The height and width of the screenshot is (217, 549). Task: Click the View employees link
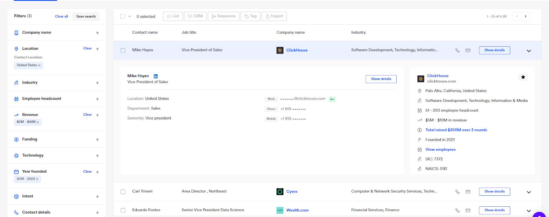(x=441, y=150)
